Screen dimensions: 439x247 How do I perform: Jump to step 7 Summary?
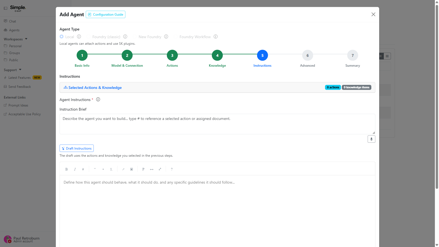tap(353, 55)
